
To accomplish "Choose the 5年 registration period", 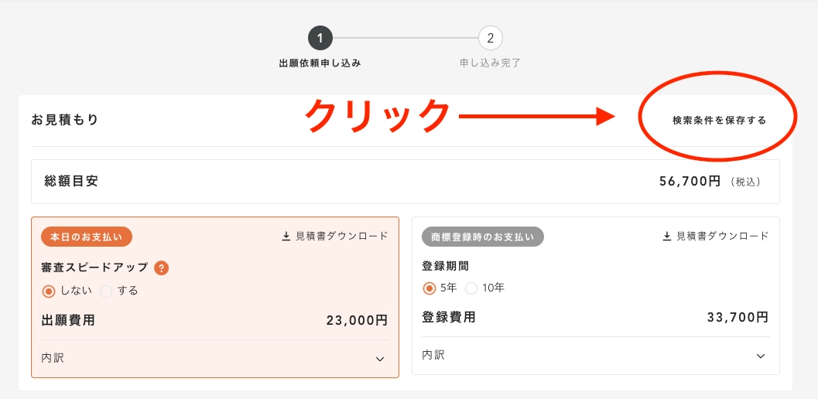I will pyautogui.click(x=430, y=288).
